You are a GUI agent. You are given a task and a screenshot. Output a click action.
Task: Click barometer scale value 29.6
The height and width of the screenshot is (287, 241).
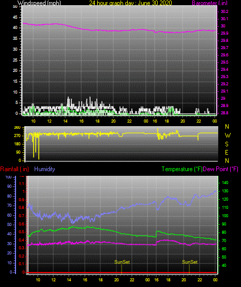(224, 55)
